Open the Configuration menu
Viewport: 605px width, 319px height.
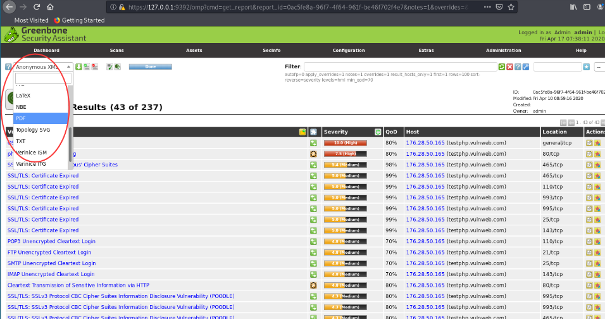[x=349, y=51]
